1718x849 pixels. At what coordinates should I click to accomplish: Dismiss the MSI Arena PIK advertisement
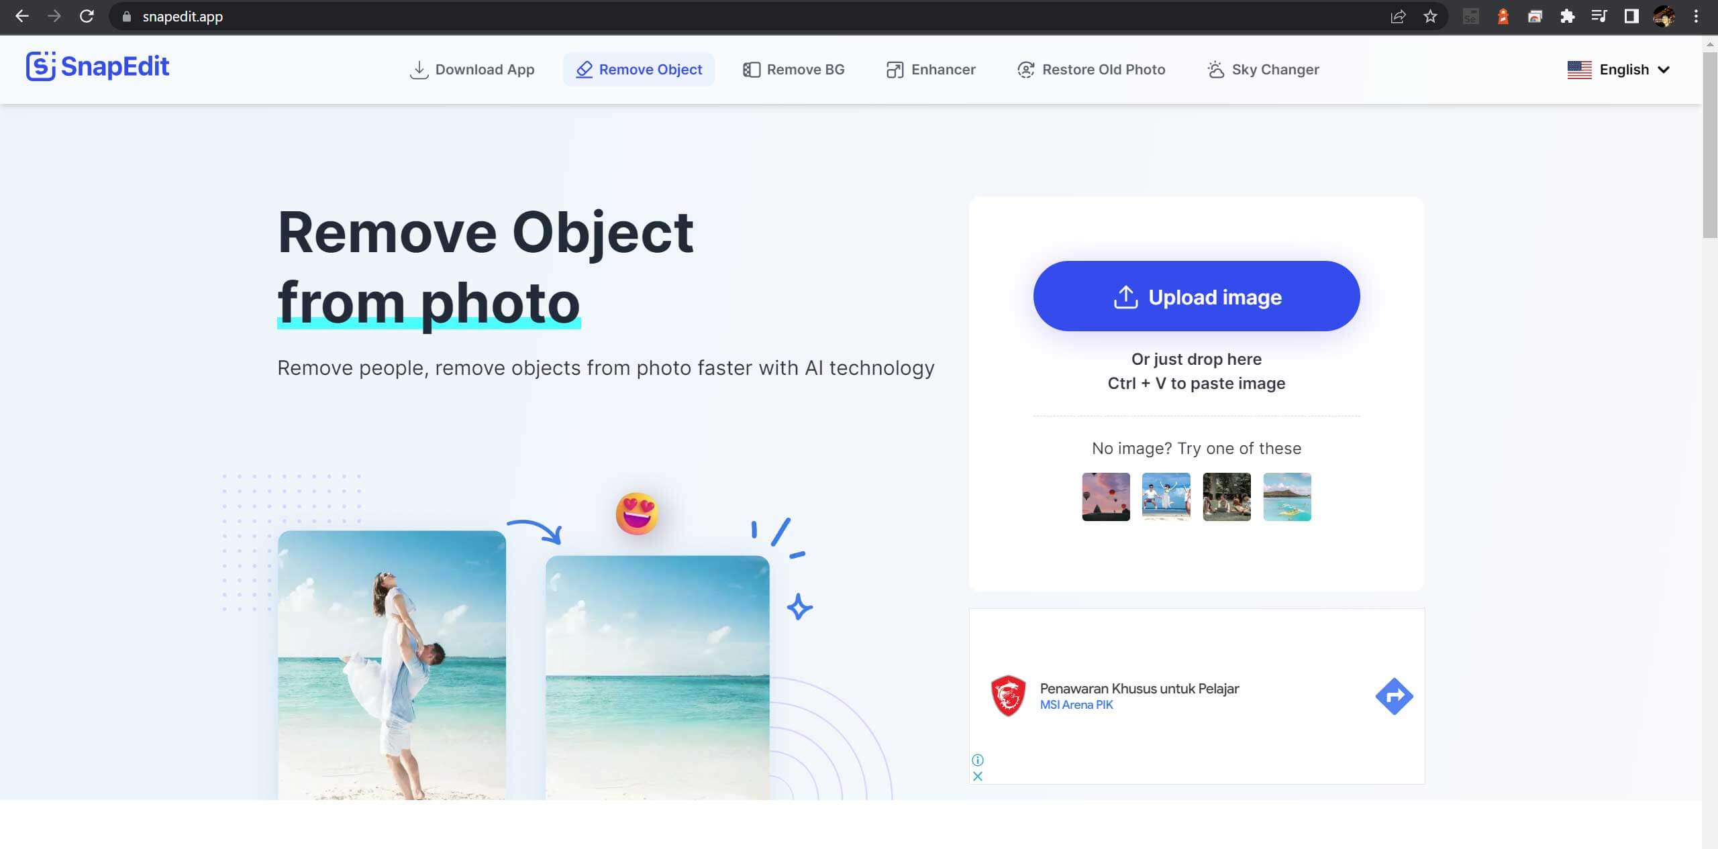(978, 777)
